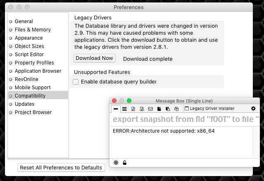264x181 pixels.
Task: Enable database query builder checkbox
Action: (76, 82)
